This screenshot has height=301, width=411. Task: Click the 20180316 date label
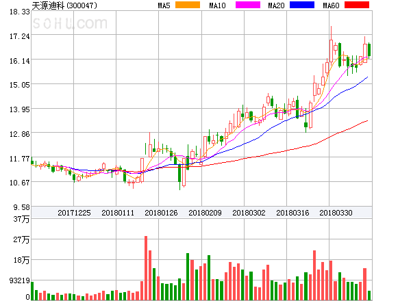[292, 213]
